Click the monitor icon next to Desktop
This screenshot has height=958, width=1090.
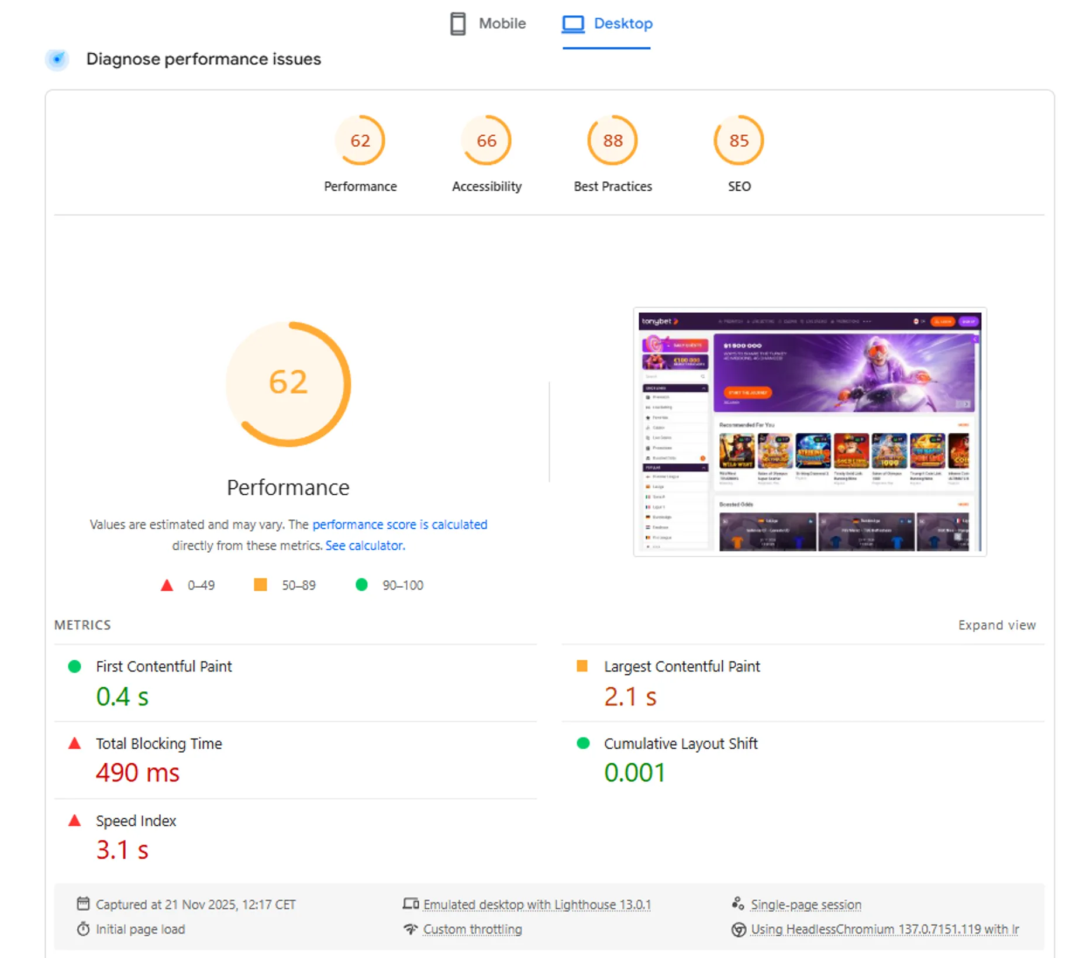click(x=572, y=23)
